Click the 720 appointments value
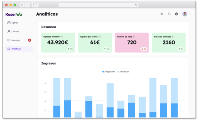198x121 pixels. pyautogui.click(x=132, y=42)
